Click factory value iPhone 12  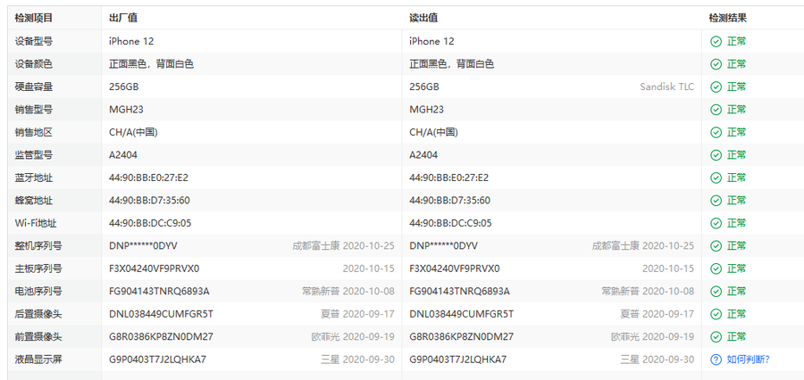pyautogui.click(x=131, y=42)
